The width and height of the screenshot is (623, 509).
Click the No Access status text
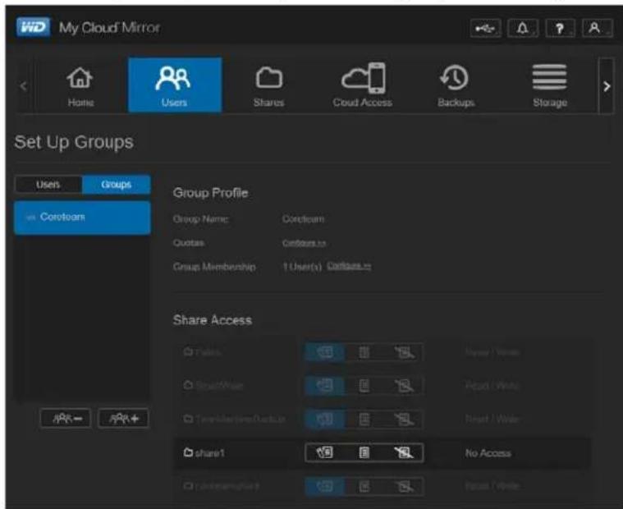click(488, 453)
